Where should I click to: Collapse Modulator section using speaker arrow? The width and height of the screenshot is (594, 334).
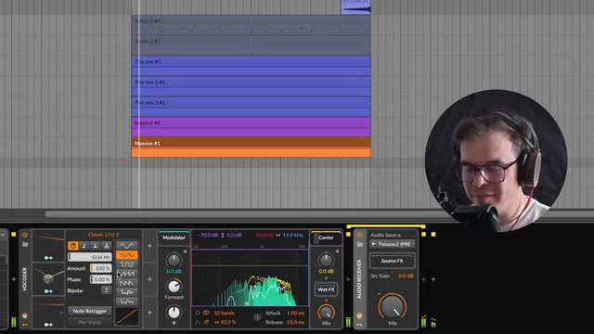tap(185, 251)
